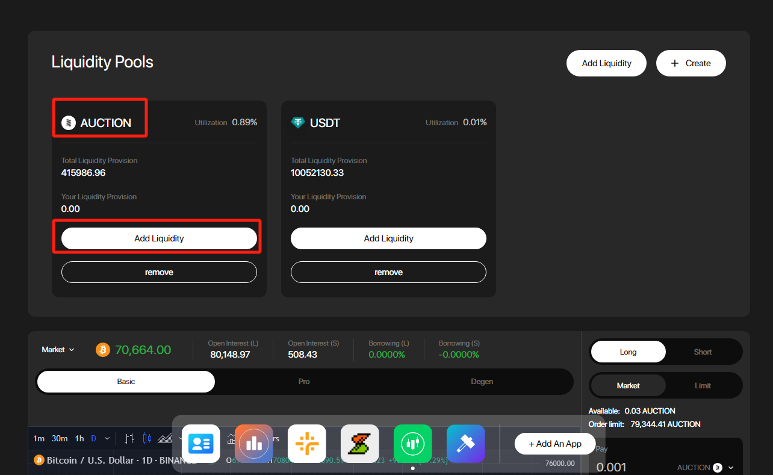The width and height of the screenshot is (773, 475).
Task: Click the Bitcoin icon in chart title
Action: [39, 460]
